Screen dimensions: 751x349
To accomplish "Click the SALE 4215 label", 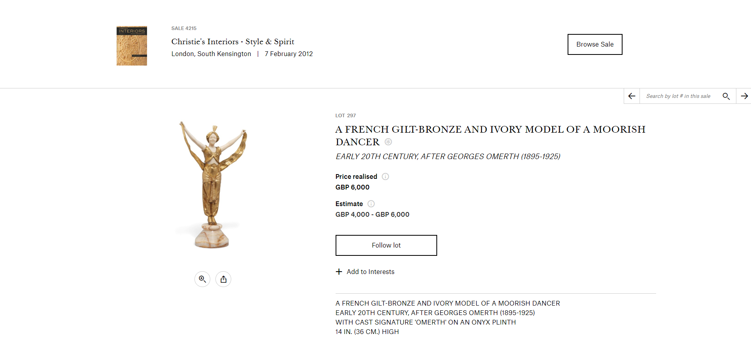I will [x=184, y=28].
